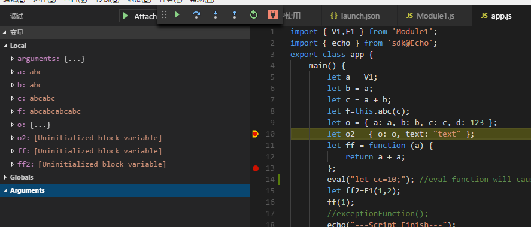Screen dimensions: 531x227
Task: Click line number 1 in gutter
Action: [x=272, y=32]
